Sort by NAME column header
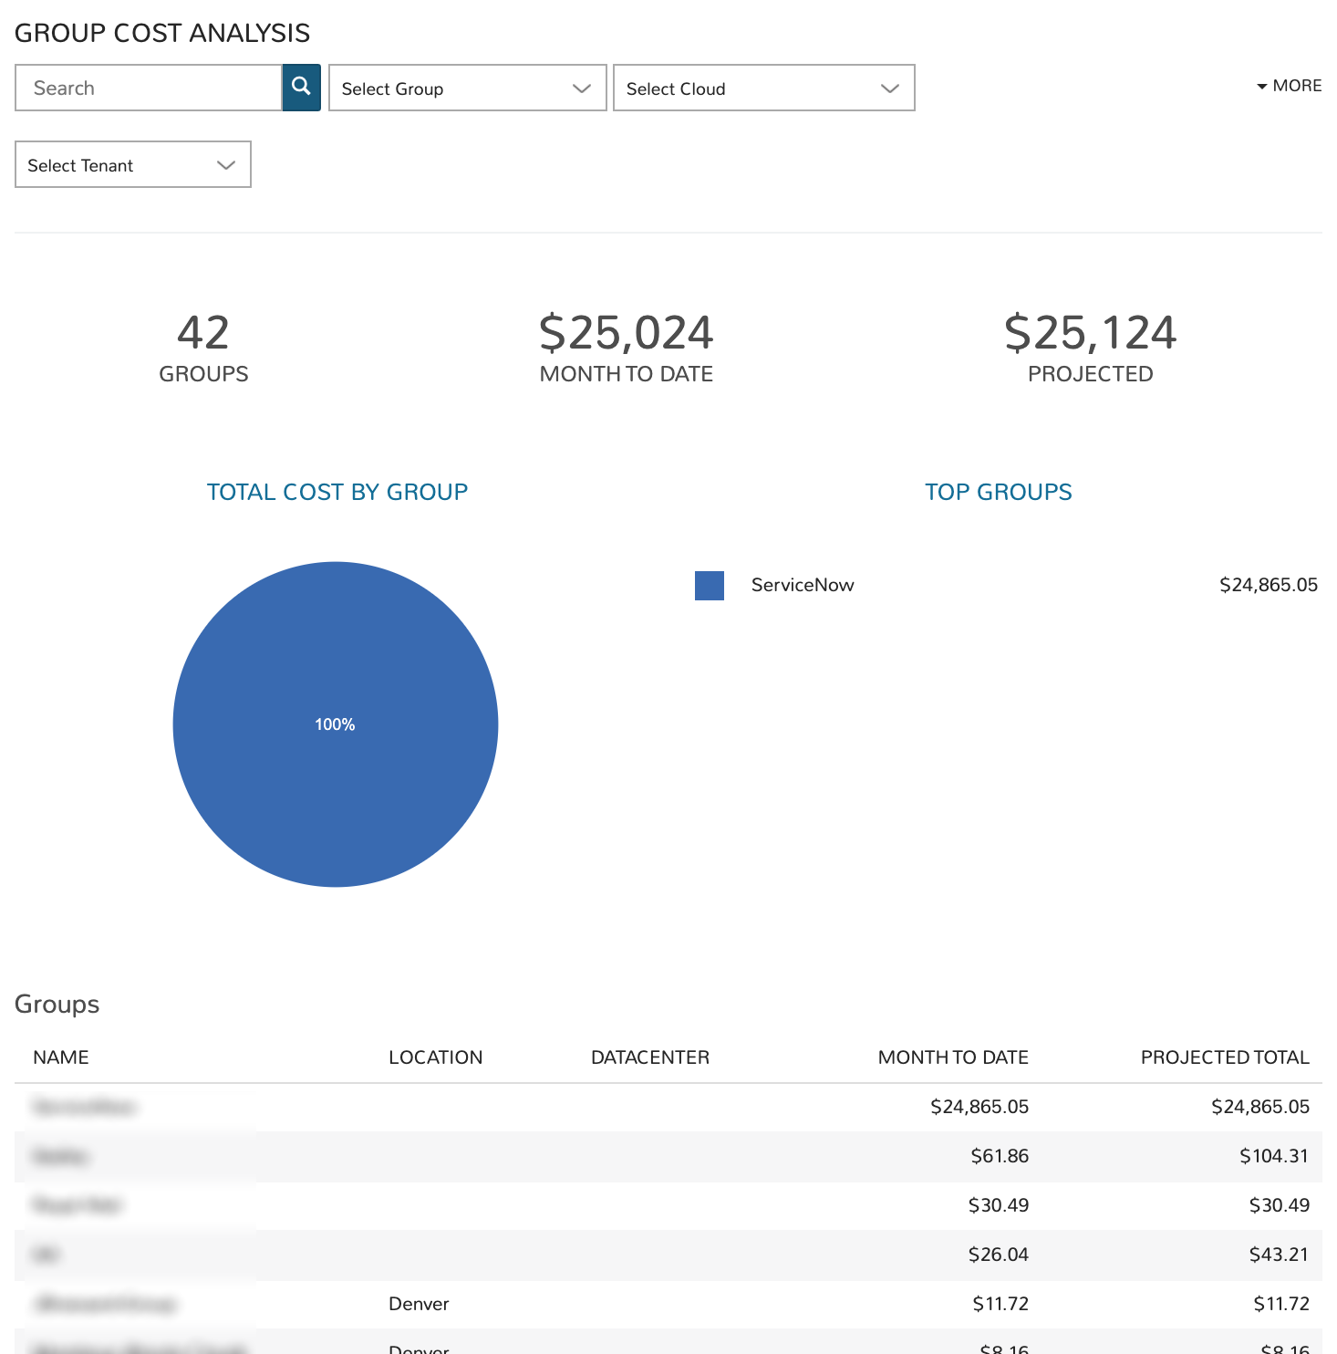This screenshot has width=1337, height=1354. [x=61, y=1057]
